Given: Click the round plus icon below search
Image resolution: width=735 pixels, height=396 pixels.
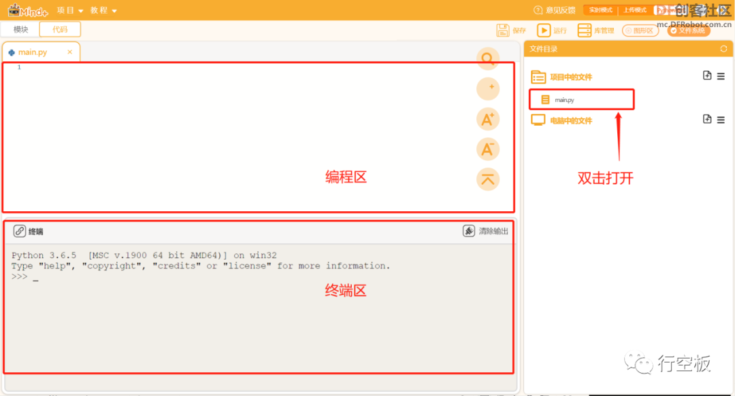Looking at the screenshot, I should (488, 88).
